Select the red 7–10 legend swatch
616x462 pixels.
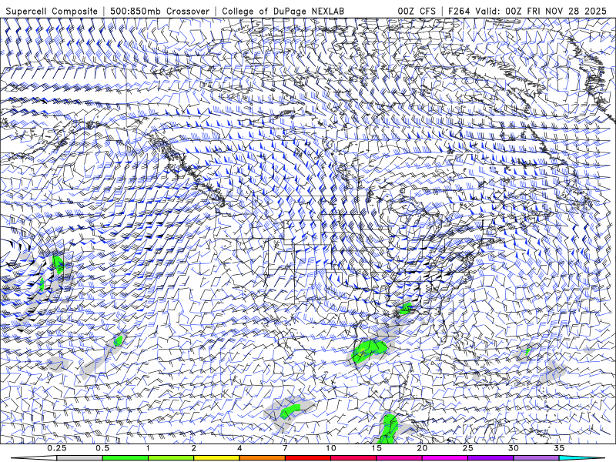tap(307, 458)
